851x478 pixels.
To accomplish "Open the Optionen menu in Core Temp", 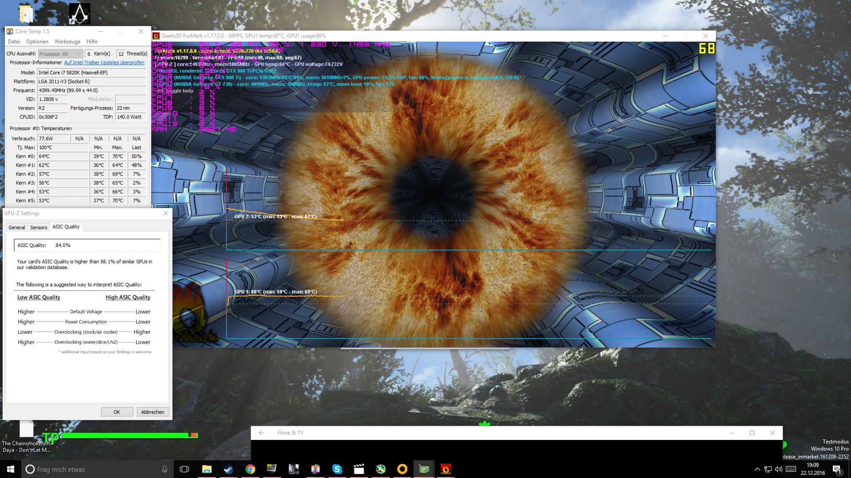I will (37, 42).
